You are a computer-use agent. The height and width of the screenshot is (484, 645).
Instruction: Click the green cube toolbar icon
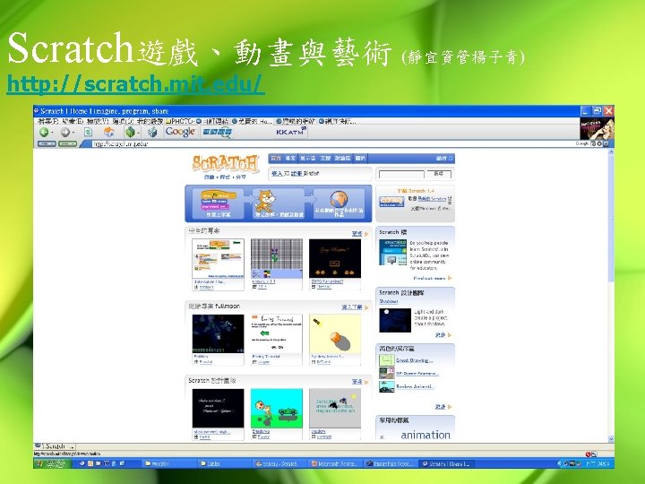click(130, 132)
